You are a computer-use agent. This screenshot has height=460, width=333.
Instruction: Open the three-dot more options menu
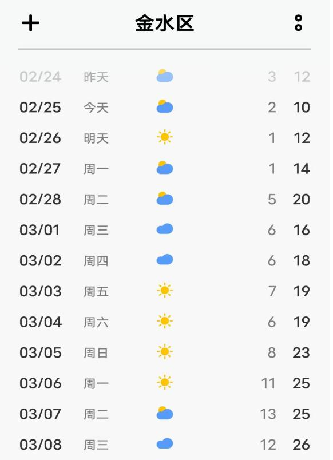tap(298, 23)
